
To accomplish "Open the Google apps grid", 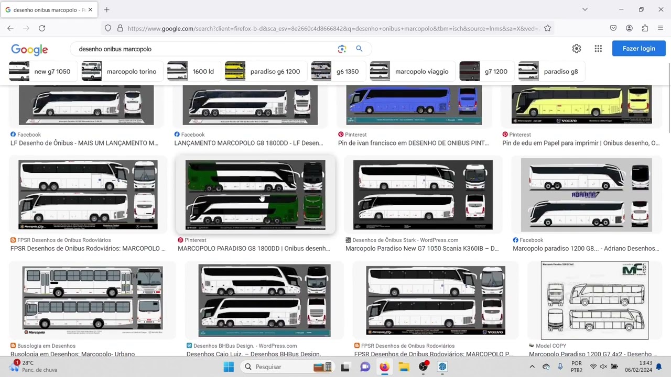I will [x=598, y=49].
